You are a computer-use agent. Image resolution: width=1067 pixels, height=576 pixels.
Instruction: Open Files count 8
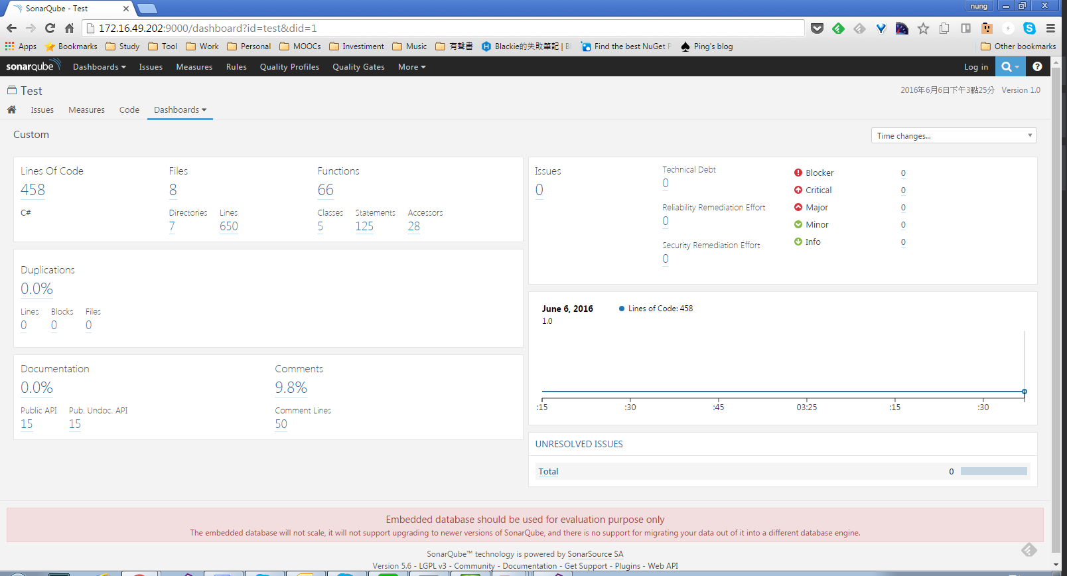coord(173,190)
